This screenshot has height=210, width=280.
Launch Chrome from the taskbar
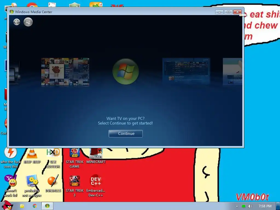35,206
